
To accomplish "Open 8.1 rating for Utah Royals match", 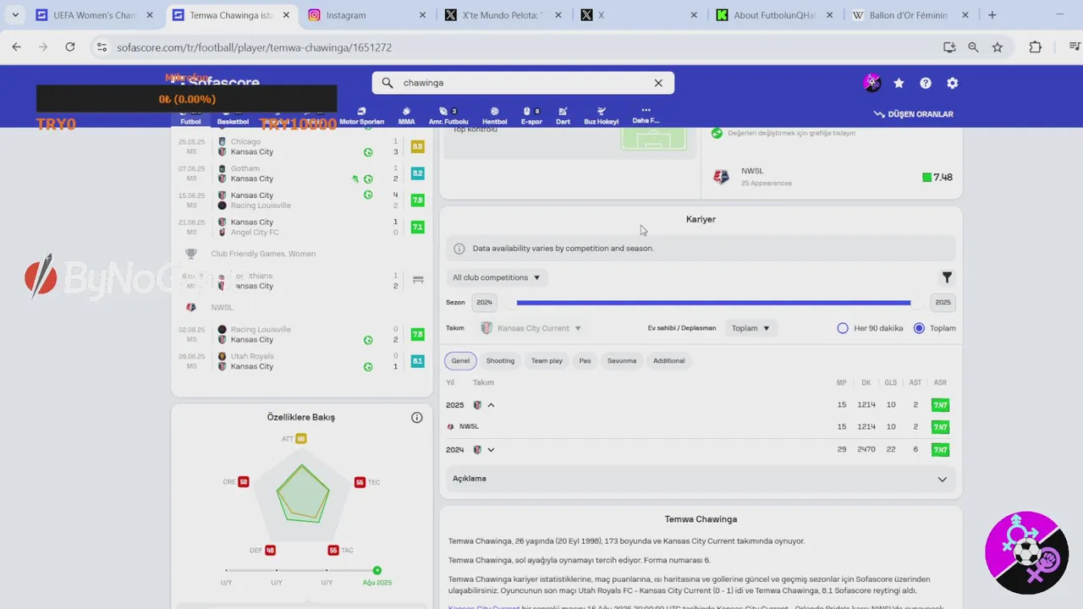I will tap(417, 361).
